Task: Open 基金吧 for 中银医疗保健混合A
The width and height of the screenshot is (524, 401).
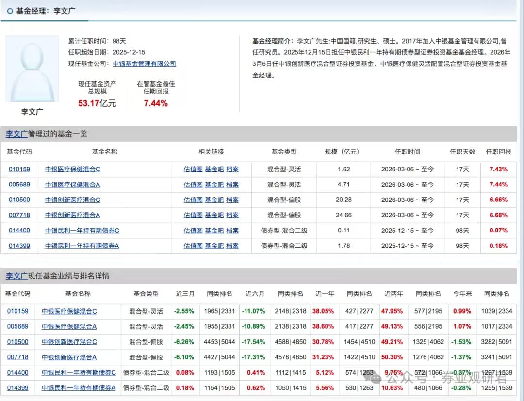Action: (214, 185)
